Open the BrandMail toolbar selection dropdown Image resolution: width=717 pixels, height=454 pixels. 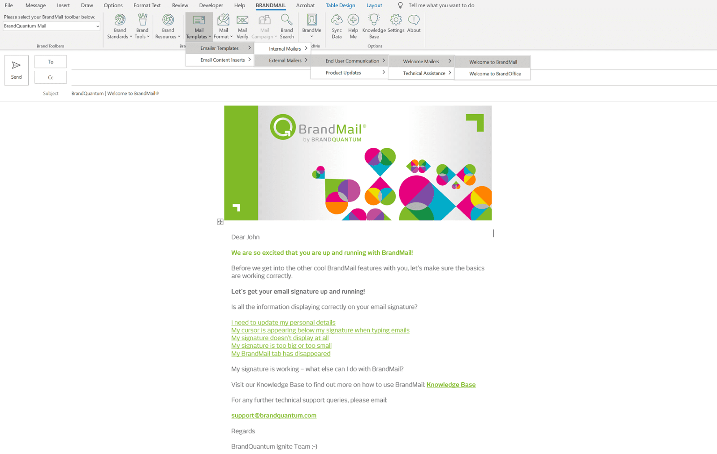click(x=52, y=26)
